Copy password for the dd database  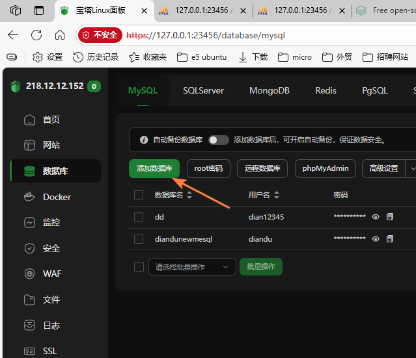[x=390, y=217]
